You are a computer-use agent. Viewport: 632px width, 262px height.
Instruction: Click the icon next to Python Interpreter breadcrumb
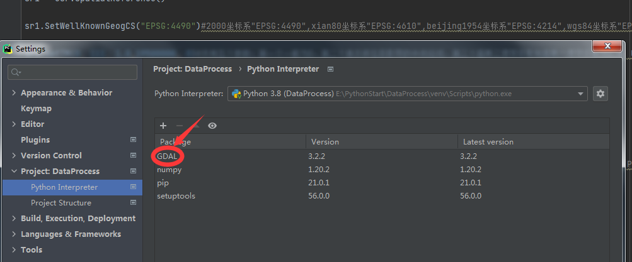(331, 69)
